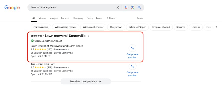Click the magnifying glass search icon

pyautogui.click(x=139, y=7)
